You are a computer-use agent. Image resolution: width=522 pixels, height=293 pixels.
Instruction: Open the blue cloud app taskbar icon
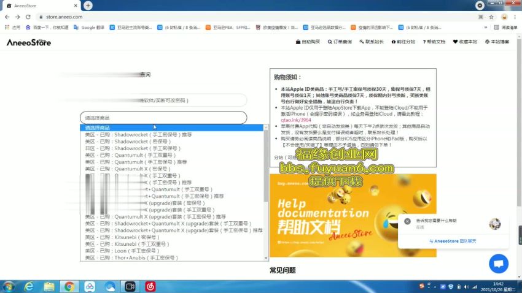(x=110, y=286)
